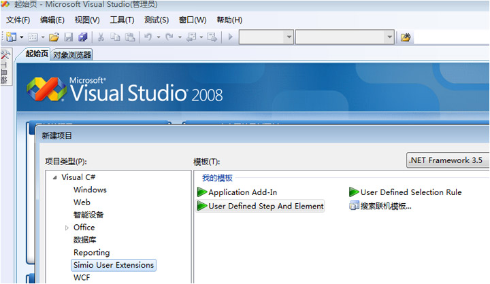The image size is (490, 284).
Task: Click the Find in Files toolbar icon
Action: 406,37
